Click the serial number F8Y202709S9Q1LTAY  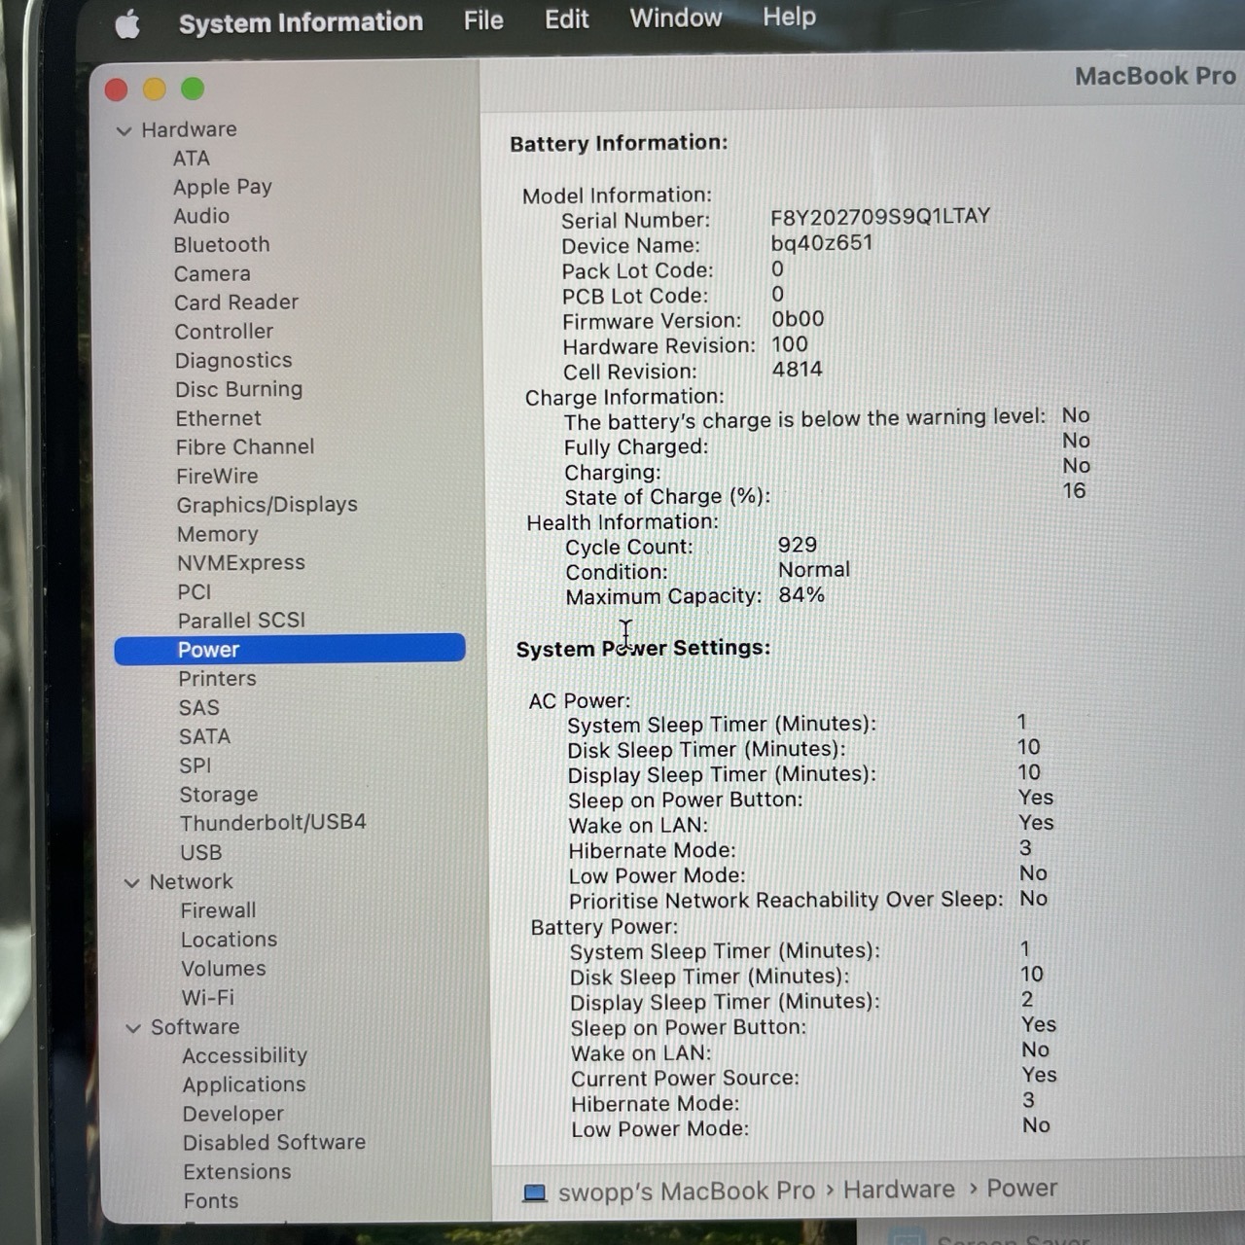pos(880,217)
